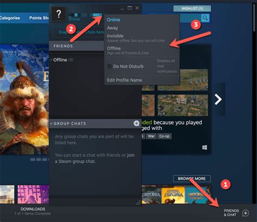This screenshot has width=257, height=222.
Task: Click the store search input field
Action: coord(190,18)
